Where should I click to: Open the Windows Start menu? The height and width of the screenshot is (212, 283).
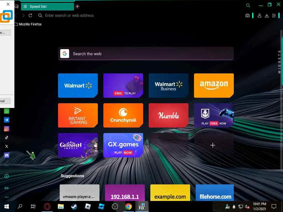[7, 206]
